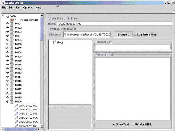Screen dimensions: 175x131
Task: Select the Render HTML radio button
Action: (x=133, y=124)
